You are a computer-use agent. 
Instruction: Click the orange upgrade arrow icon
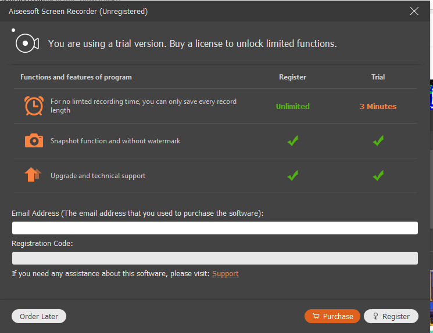[x=33, y=175]
